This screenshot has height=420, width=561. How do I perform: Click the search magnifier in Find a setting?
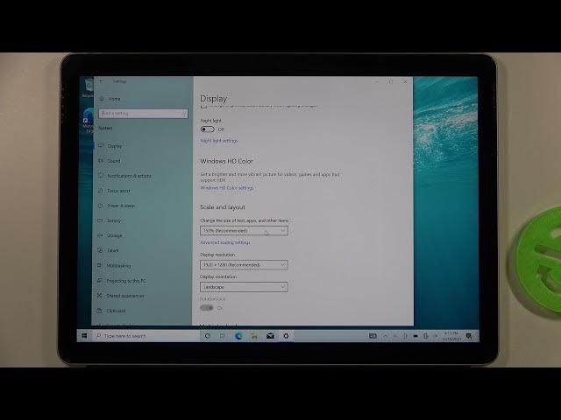click(x=183, y=114)
